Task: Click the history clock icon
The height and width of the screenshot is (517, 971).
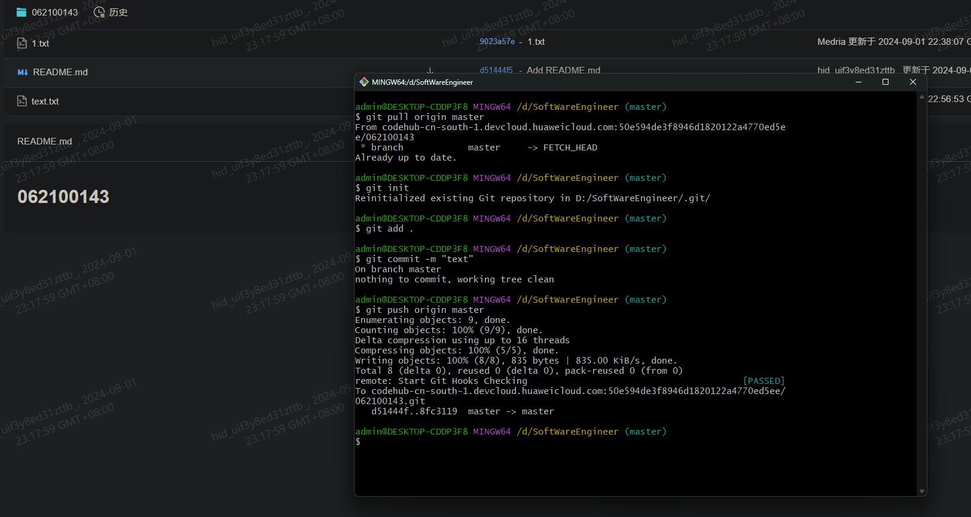Action: point(99,12)
